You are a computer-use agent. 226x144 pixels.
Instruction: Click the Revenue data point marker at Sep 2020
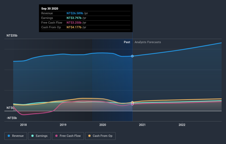tap(132, 56)
